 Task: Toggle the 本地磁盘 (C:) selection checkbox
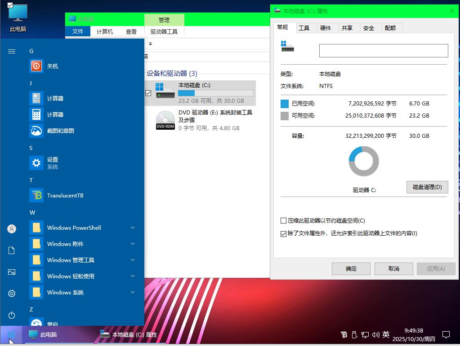pyautogui.click(x=148, y=93)
